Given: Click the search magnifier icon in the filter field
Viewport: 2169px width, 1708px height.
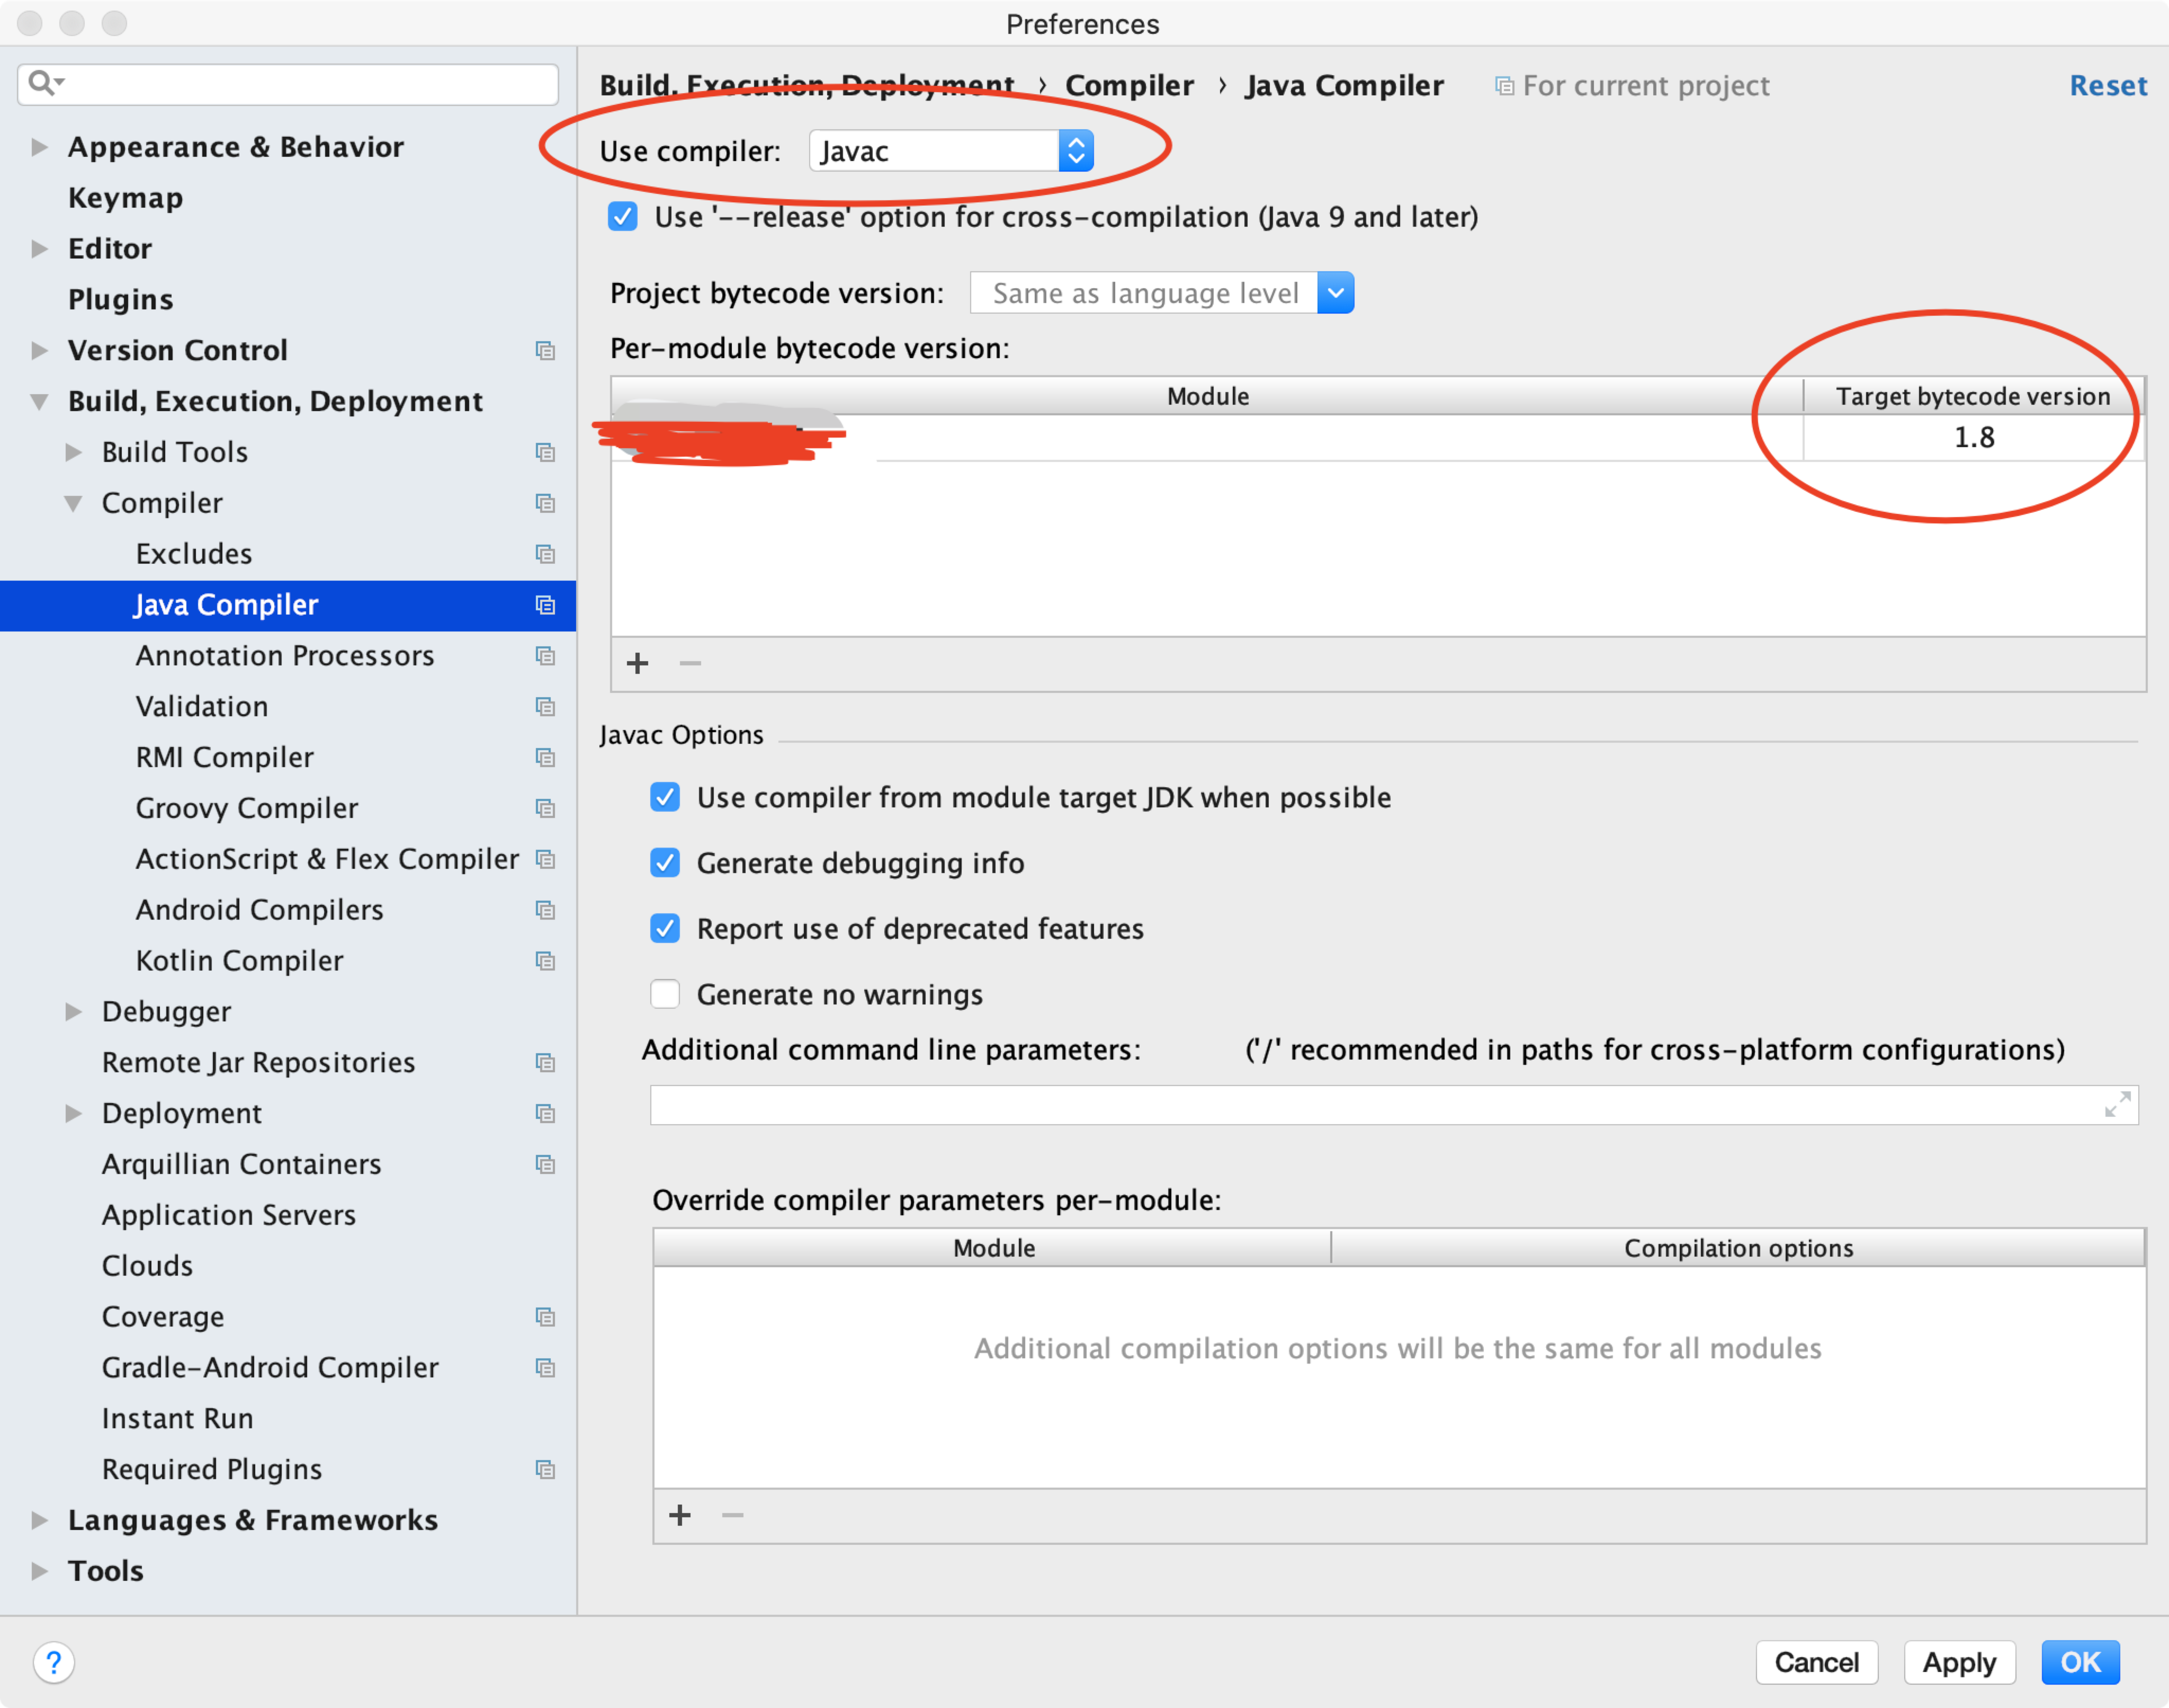Looking at the screenshot, I should pos(42,82).
